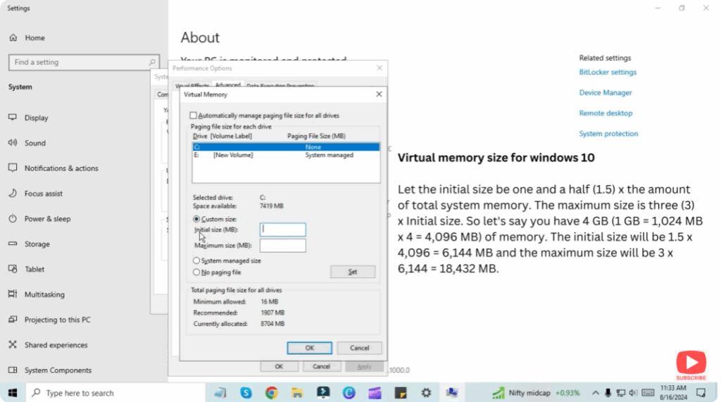Screen dimensions: 721x402
Task: Open Skype from the taskbar
Action: tap(246, 393)
